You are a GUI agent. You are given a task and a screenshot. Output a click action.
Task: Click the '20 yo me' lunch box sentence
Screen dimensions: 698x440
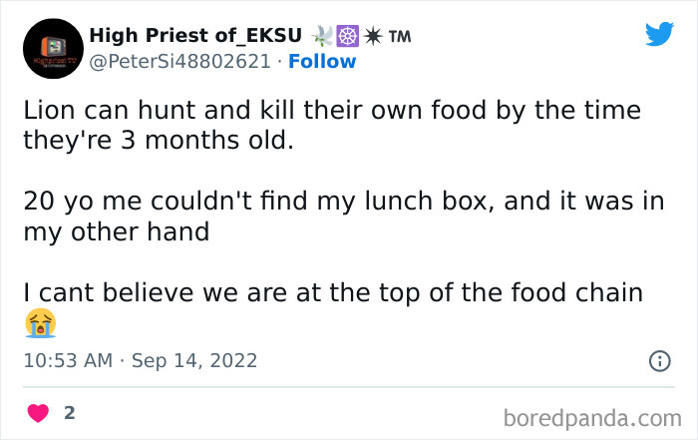pos(329,203)
